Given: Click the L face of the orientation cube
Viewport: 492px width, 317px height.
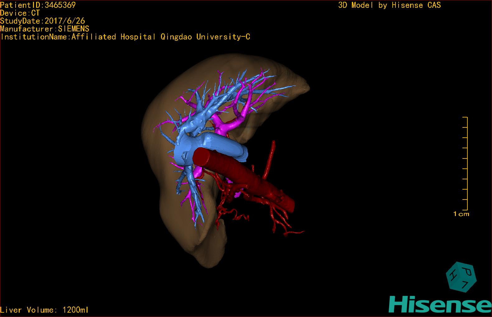Looking at the screenshot, I should point(464,286).
